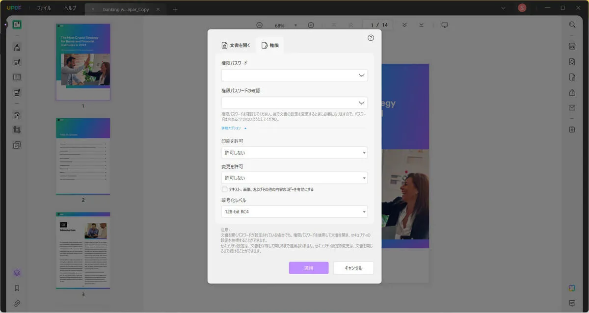Select the 権限 tab

(x=270, y=45)
